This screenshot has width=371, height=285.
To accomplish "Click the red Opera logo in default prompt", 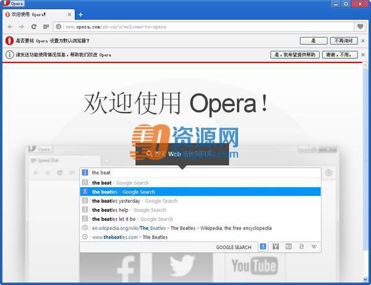I will pos(9,41).
